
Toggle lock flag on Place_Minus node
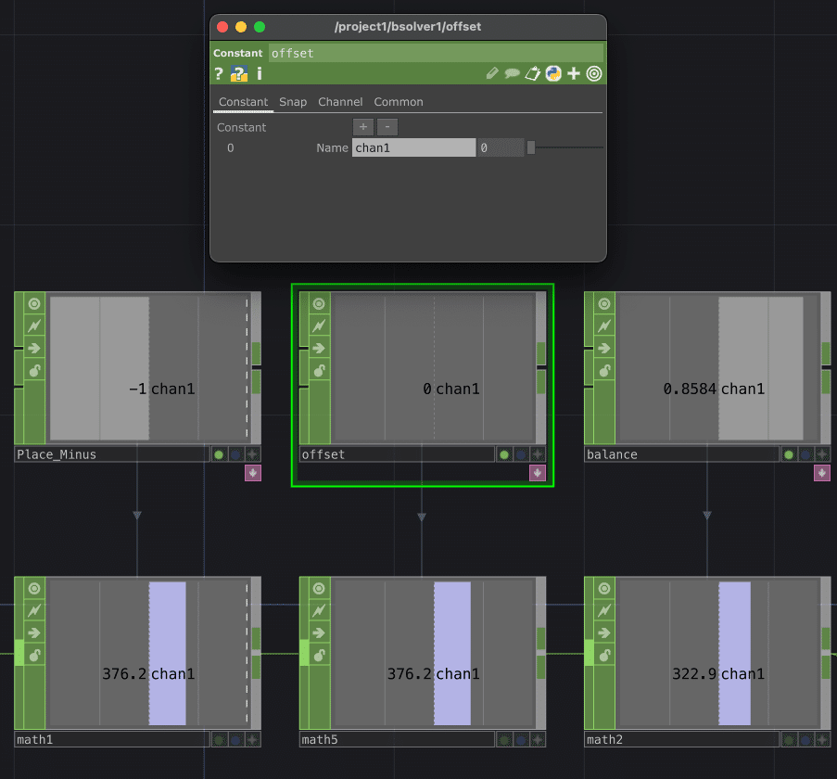coord(34,371)
